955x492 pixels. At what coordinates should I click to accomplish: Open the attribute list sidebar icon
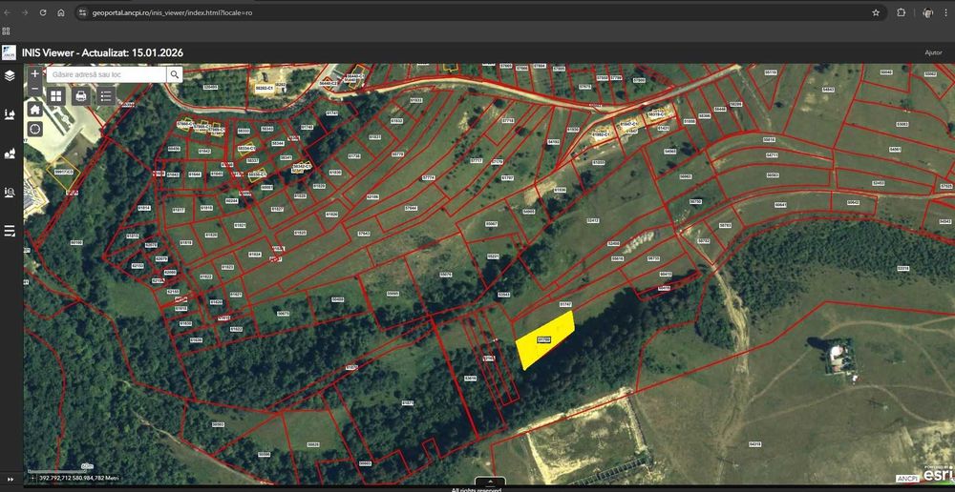tap(10, 231)
